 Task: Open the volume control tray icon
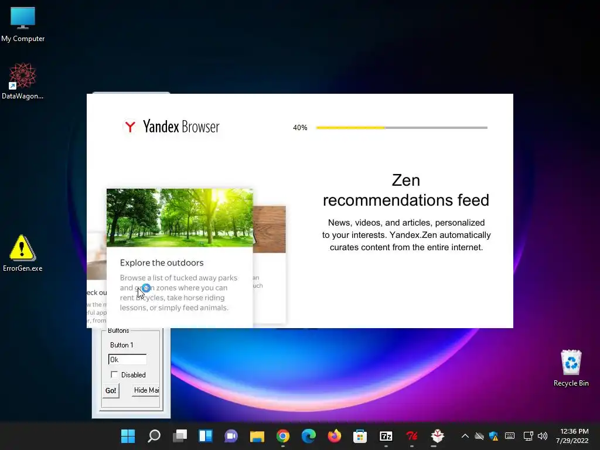pos(543,436)
